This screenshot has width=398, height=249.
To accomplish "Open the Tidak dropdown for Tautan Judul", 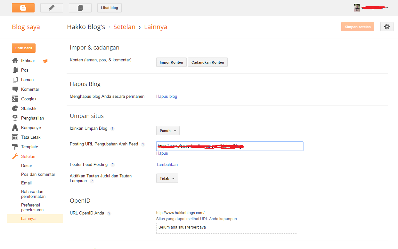I will [167, 178].
